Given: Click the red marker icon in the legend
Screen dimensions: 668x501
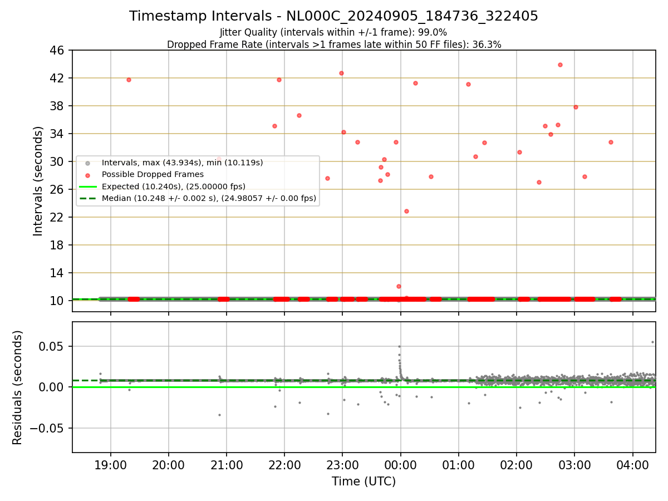Looking at the screenshot, I should coord(87,175).
